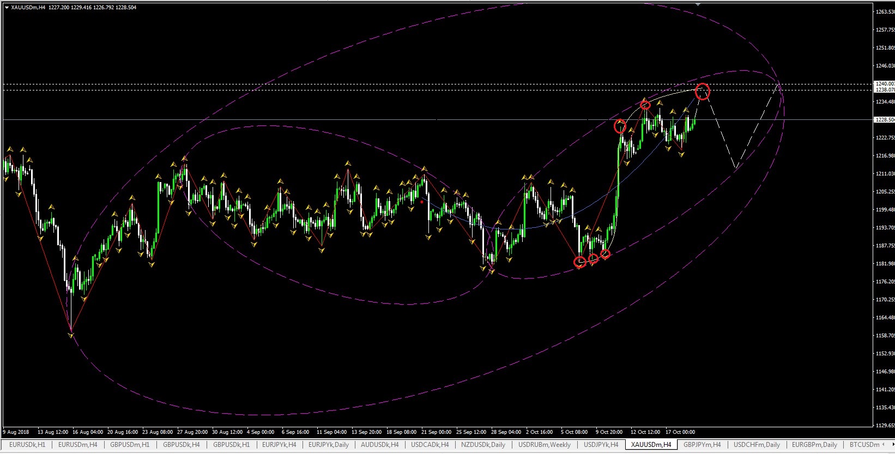Select the USDCADk,H4 chart tab
Image resolution: width=895 pixels, height=454 pixels.
pos(430,445)
